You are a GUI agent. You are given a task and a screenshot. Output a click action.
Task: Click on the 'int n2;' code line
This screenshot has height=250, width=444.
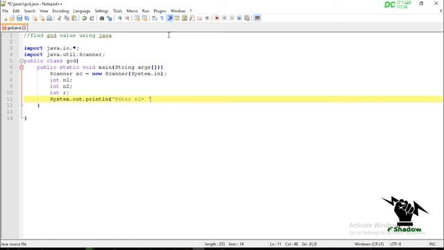[x=61, y=86]
